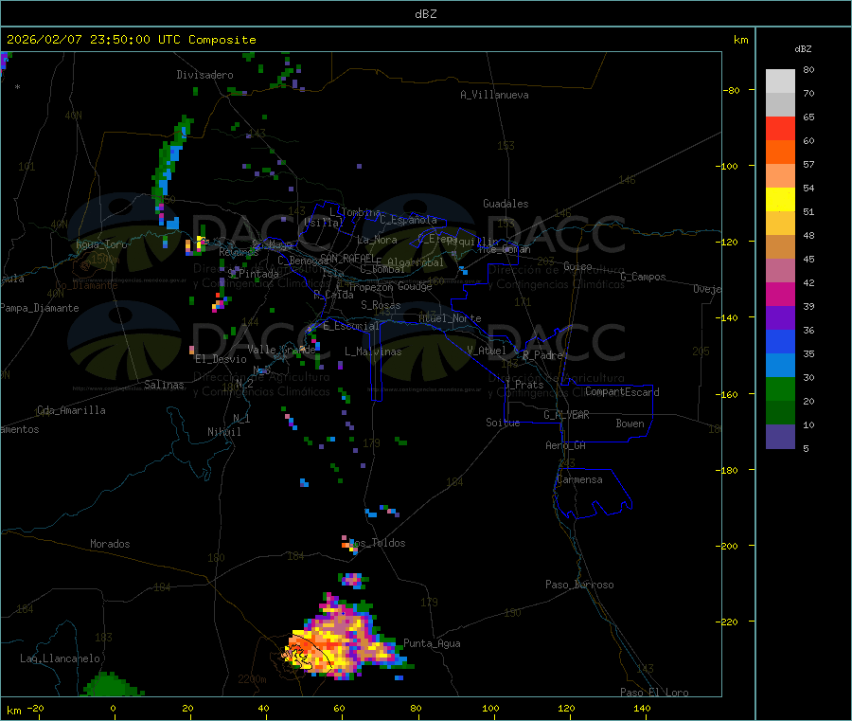852x721 pixels.
Task: Click the Pampa_Diamante label
Action: click(x=40, y=308)
